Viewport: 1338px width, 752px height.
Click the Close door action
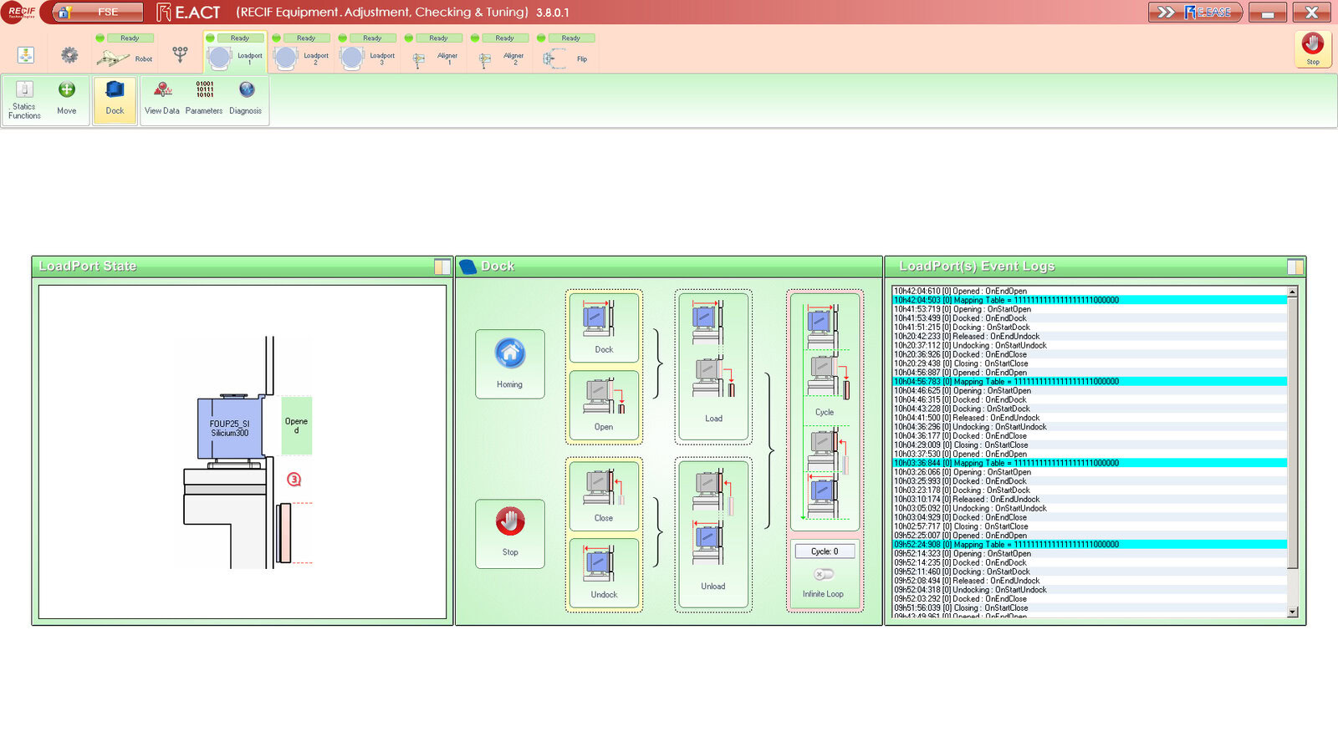604,495
